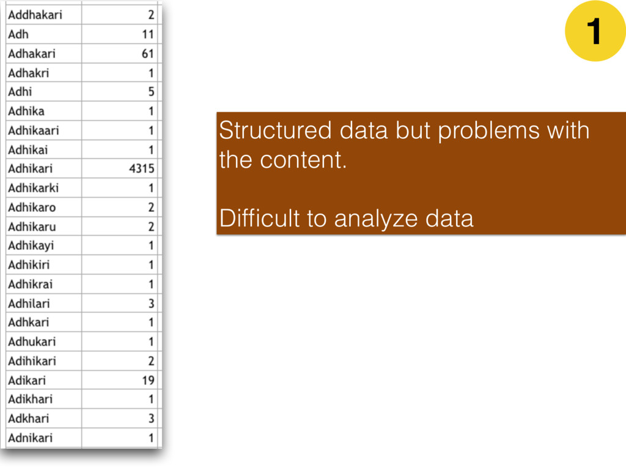The height and width of the screenshot is (470, 626).
Task: Click the 'Difficult to analyze data' text
Action: pos(346,218)
